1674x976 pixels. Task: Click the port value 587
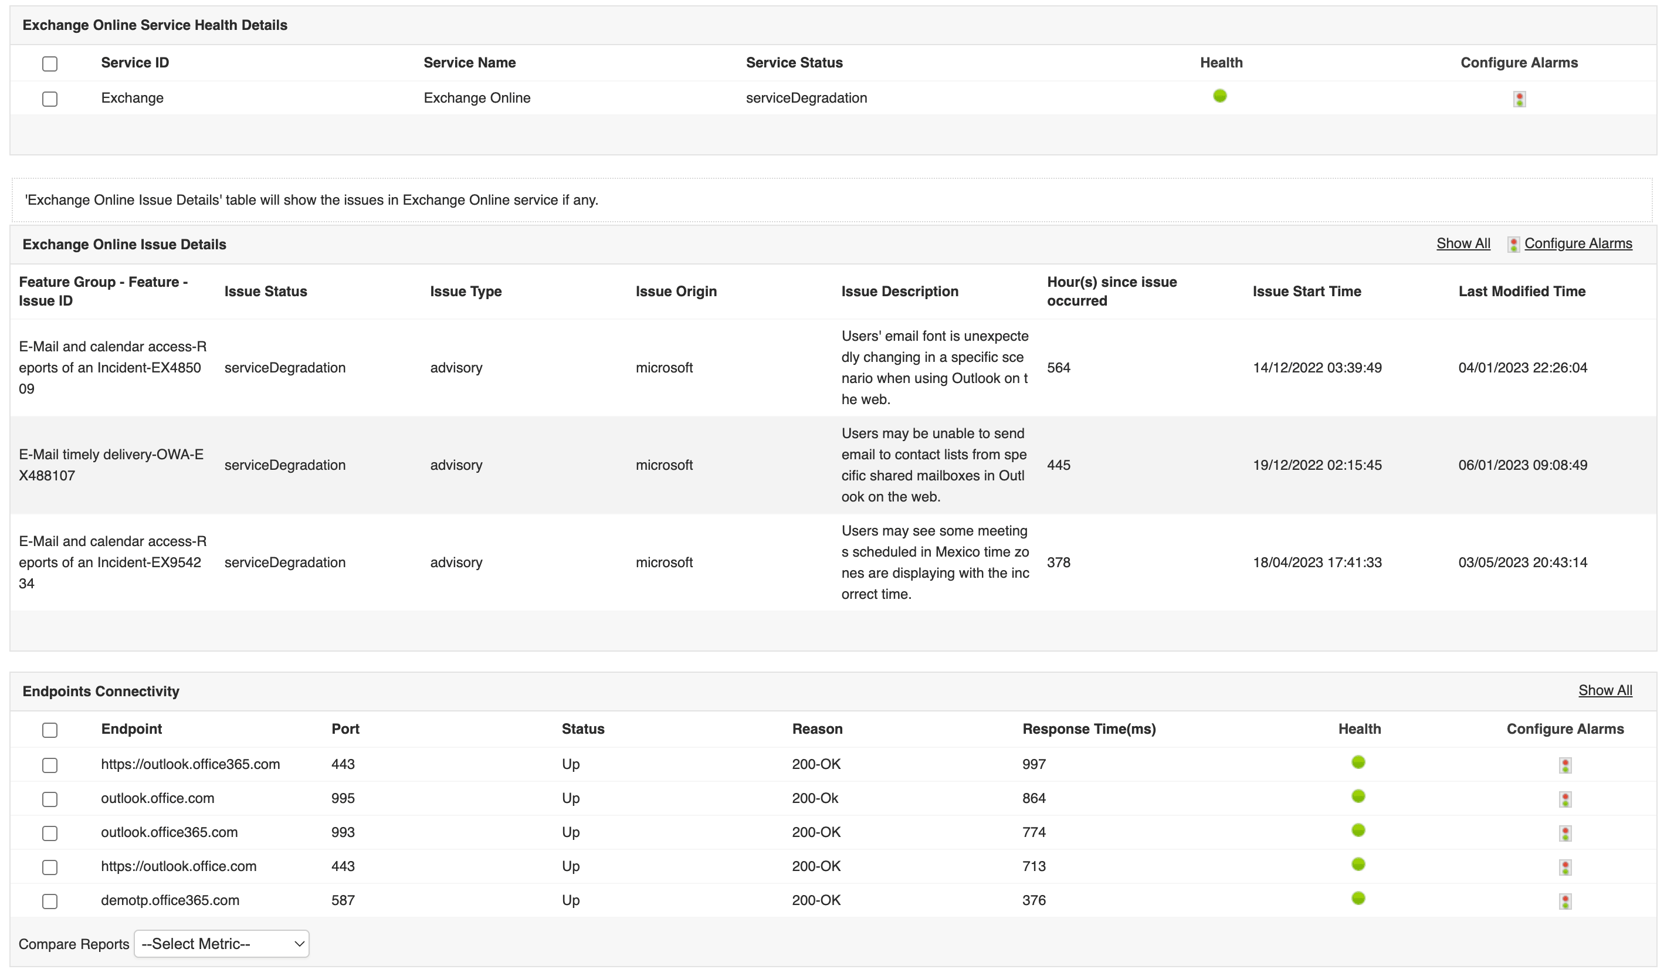pos(343,901)
